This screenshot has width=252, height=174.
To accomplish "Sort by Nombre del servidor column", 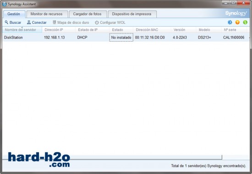I will [x=22, y=30].
